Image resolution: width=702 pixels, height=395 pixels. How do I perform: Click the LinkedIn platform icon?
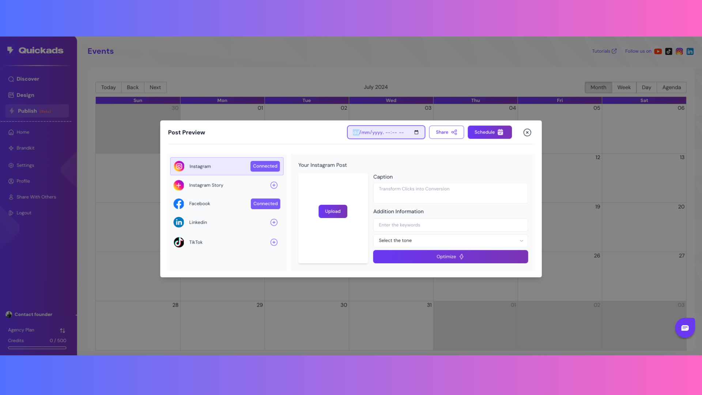(x=178, y=222)
